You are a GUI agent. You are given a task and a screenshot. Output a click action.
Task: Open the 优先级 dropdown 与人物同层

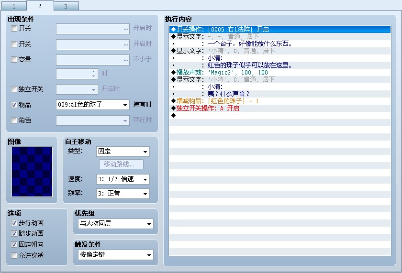116,224
